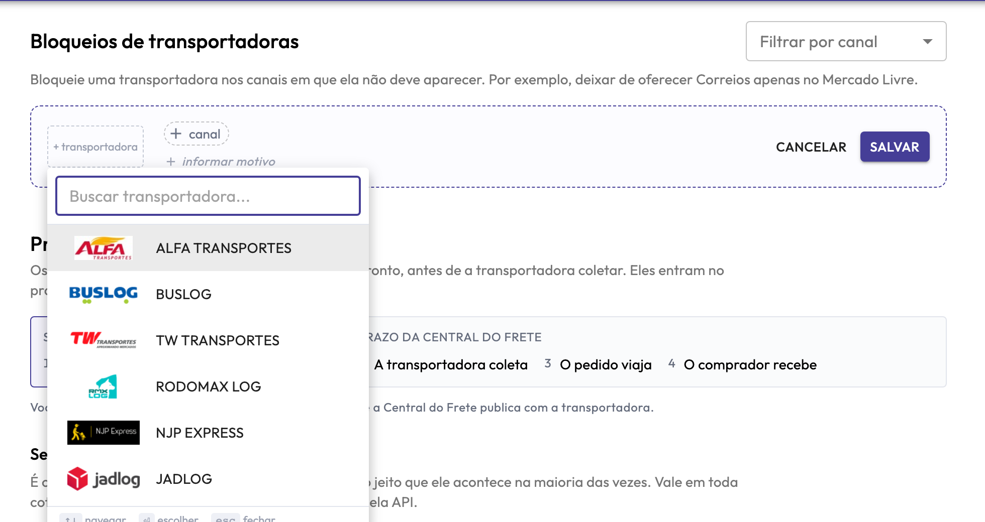
Task: Click the step 'A transportadora coleta'
Action: (x=451, y=364)
